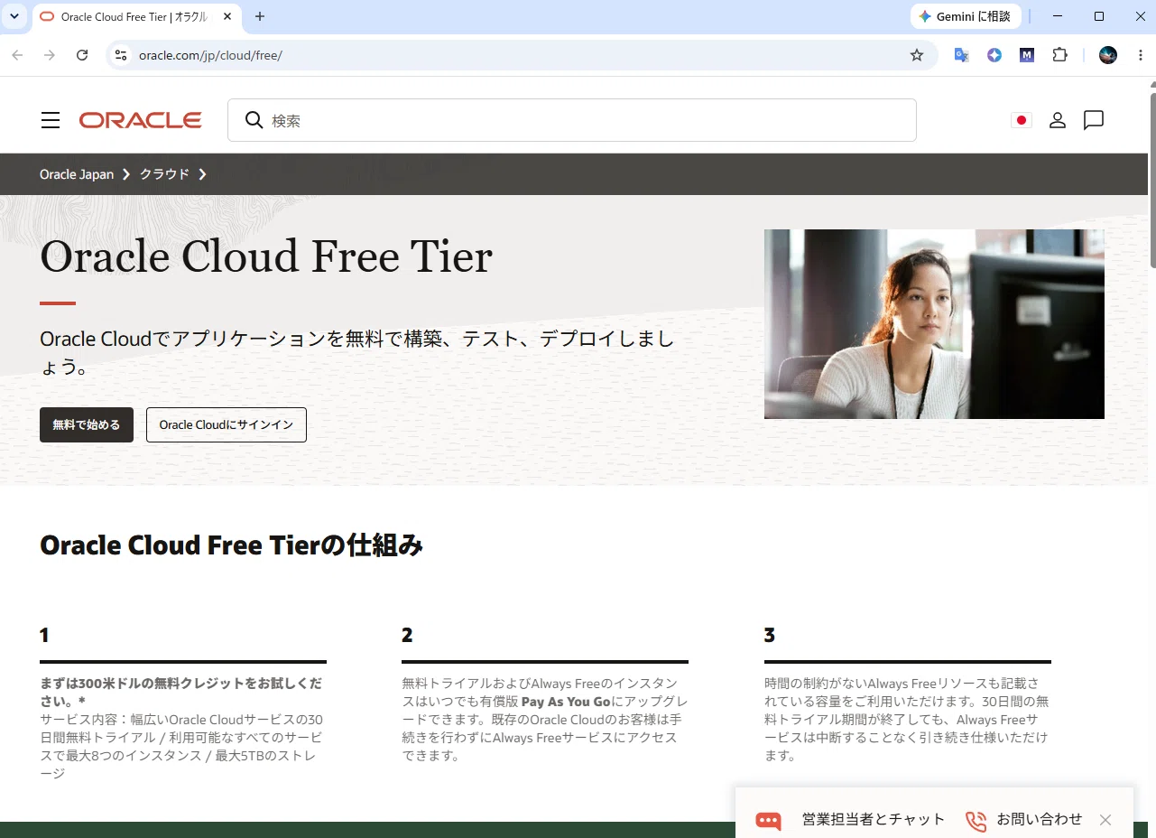Open a new browser tab
The width and height of the screenshot is (1156, 838).
(260, 16)
